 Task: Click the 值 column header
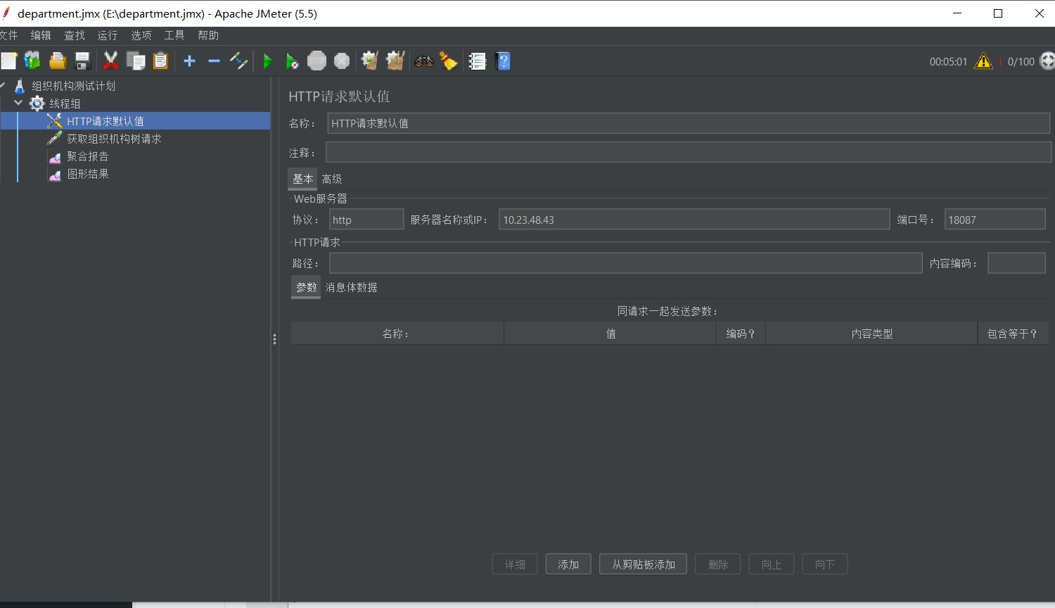pos(610,334)
